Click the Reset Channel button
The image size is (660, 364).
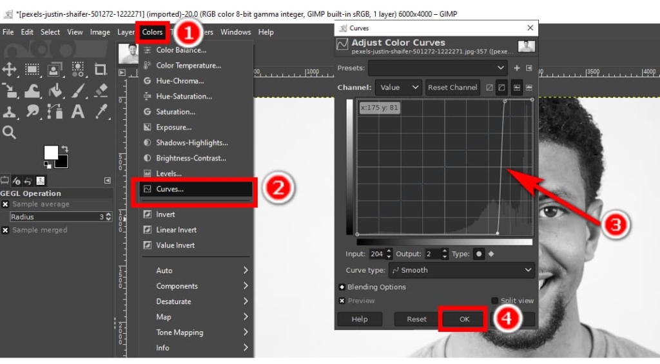(x=452, y=88)
